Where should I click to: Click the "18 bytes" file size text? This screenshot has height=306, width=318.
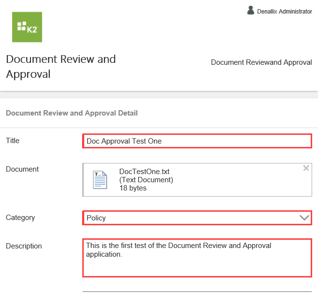click(x=133, y=188)
